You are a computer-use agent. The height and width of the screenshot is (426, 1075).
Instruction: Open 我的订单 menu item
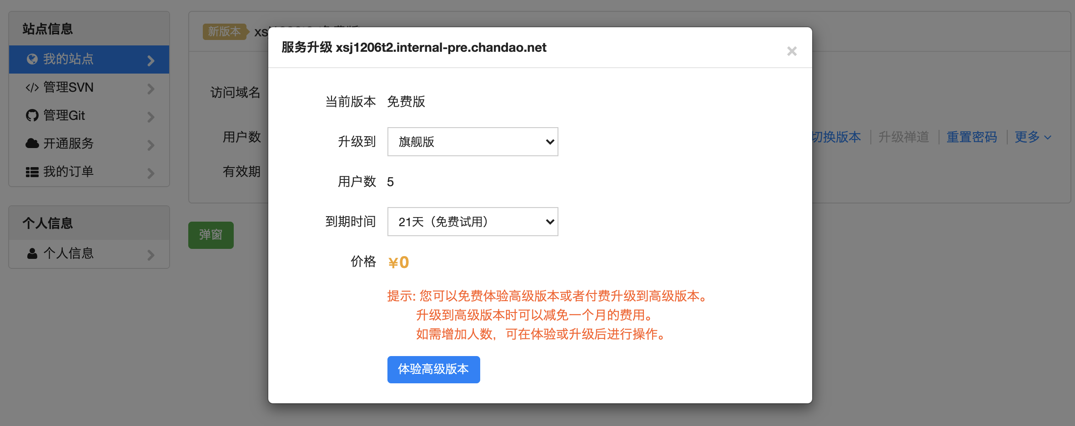point(68,172)
